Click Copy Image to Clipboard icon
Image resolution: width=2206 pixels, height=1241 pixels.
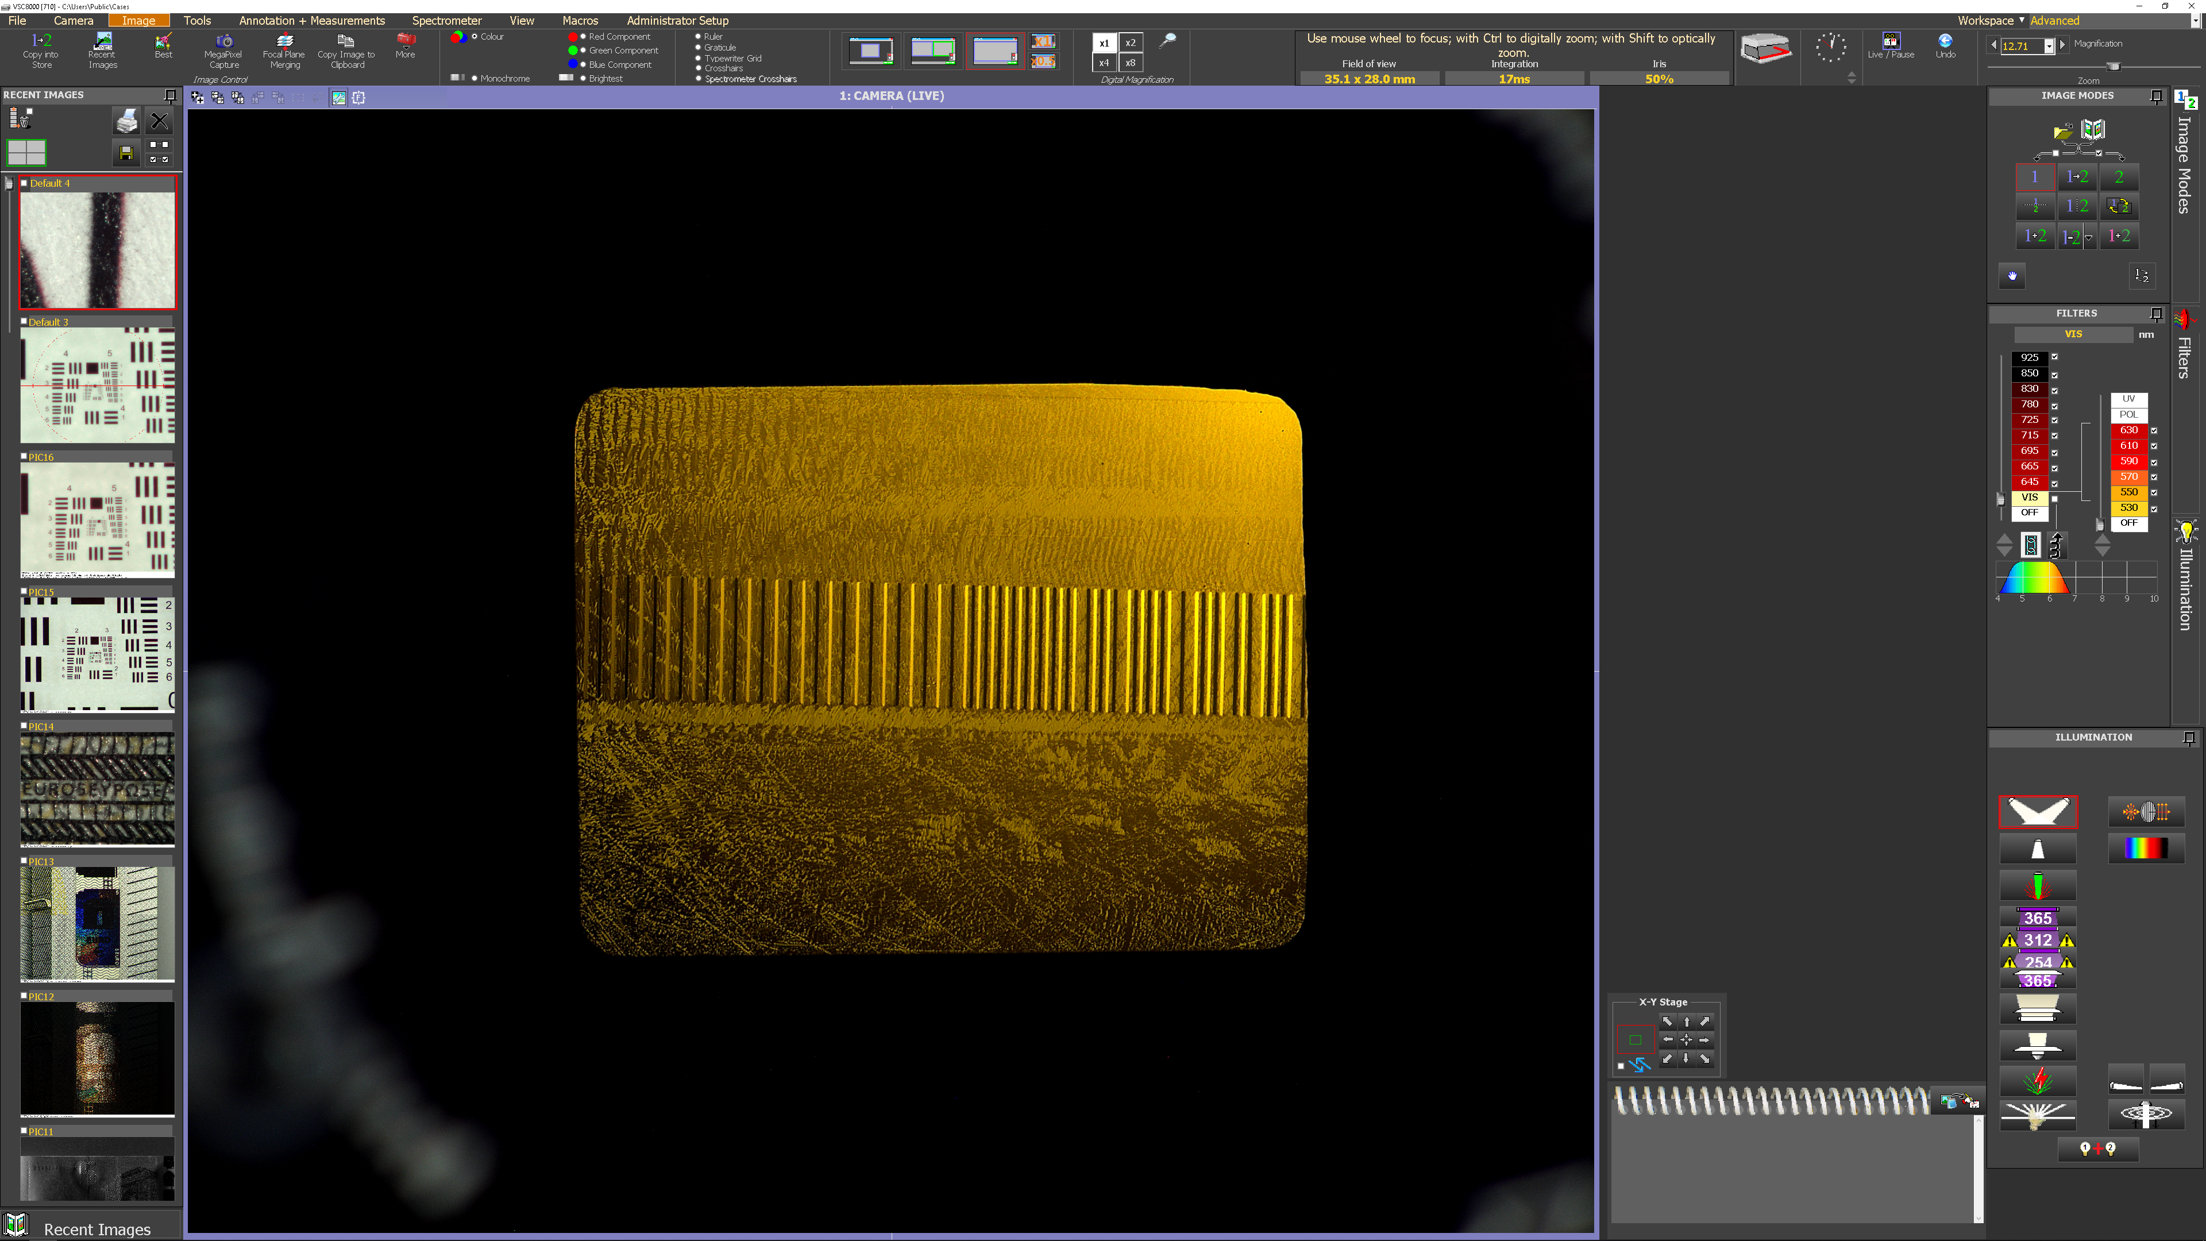[x=345, y=41]
